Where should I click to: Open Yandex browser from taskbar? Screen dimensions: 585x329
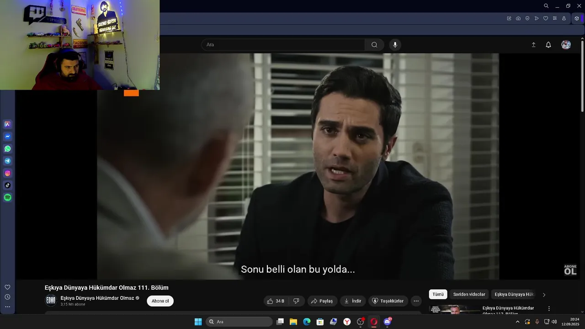347,322
